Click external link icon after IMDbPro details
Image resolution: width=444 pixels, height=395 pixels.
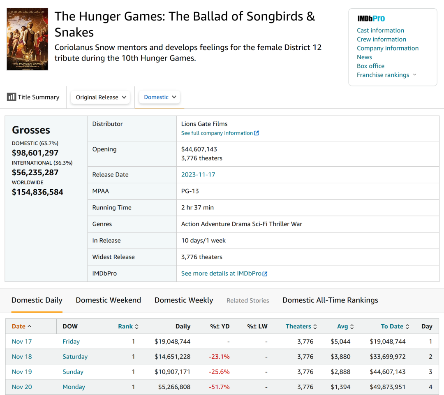pos(265,274)
